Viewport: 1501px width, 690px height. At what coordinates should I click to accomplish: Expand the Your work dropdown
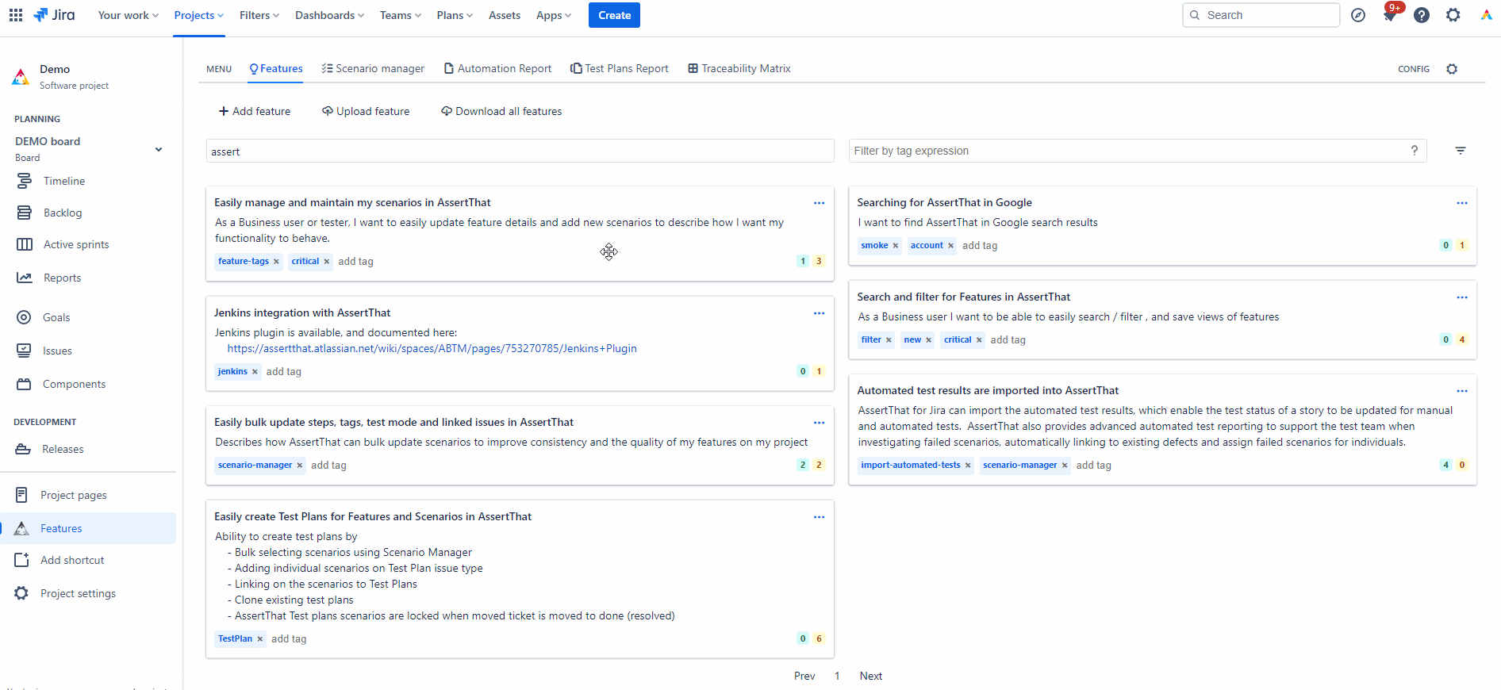tap(128, 15)
